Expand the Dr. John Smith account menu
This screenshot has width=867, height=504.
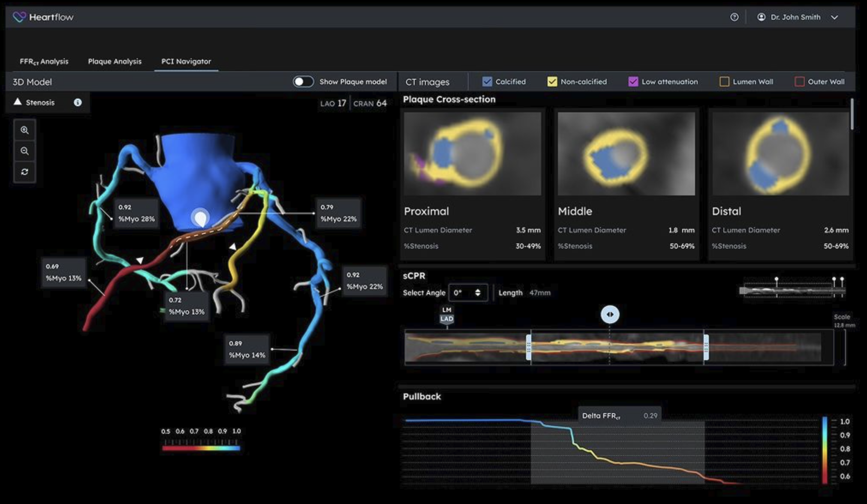point(834,18)
